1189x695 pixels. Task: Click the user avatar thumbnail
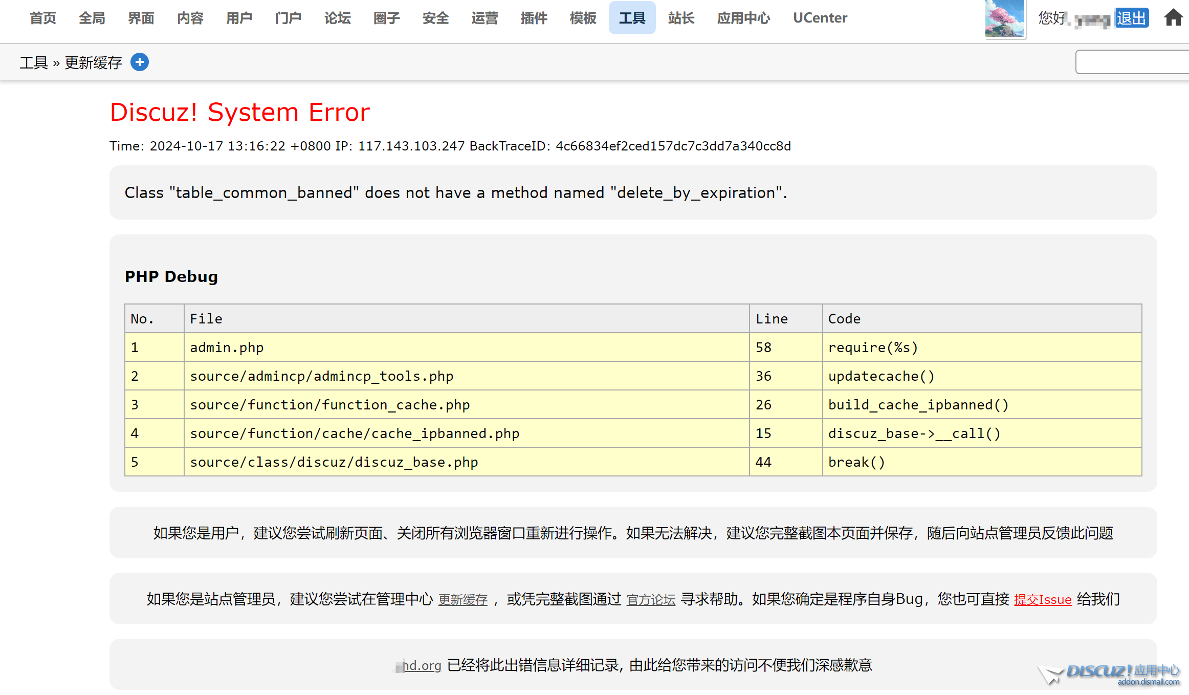(x=1005, y=18)
